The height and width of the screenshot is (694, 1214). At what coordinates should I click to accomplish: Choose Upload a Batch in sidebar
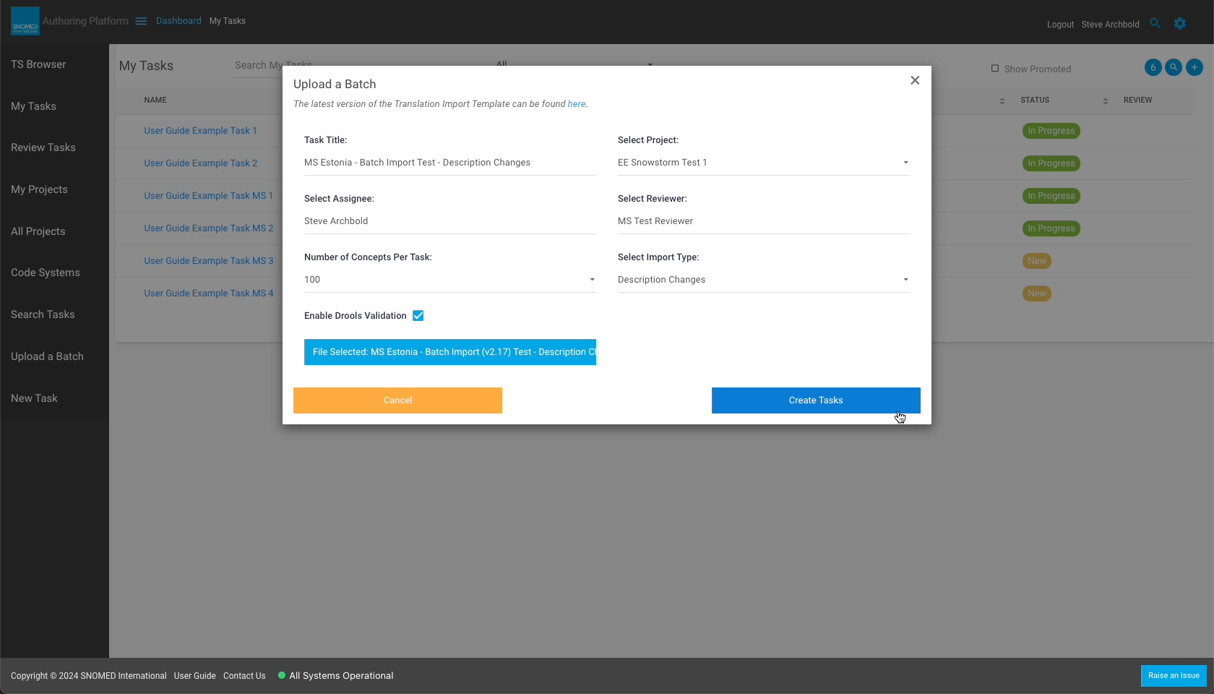click(47, 356)
